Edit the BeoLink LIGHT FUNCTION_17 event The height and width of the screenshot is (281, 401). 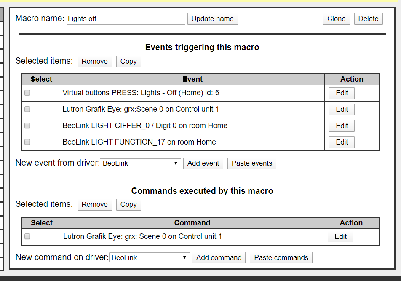coord(342,142)
